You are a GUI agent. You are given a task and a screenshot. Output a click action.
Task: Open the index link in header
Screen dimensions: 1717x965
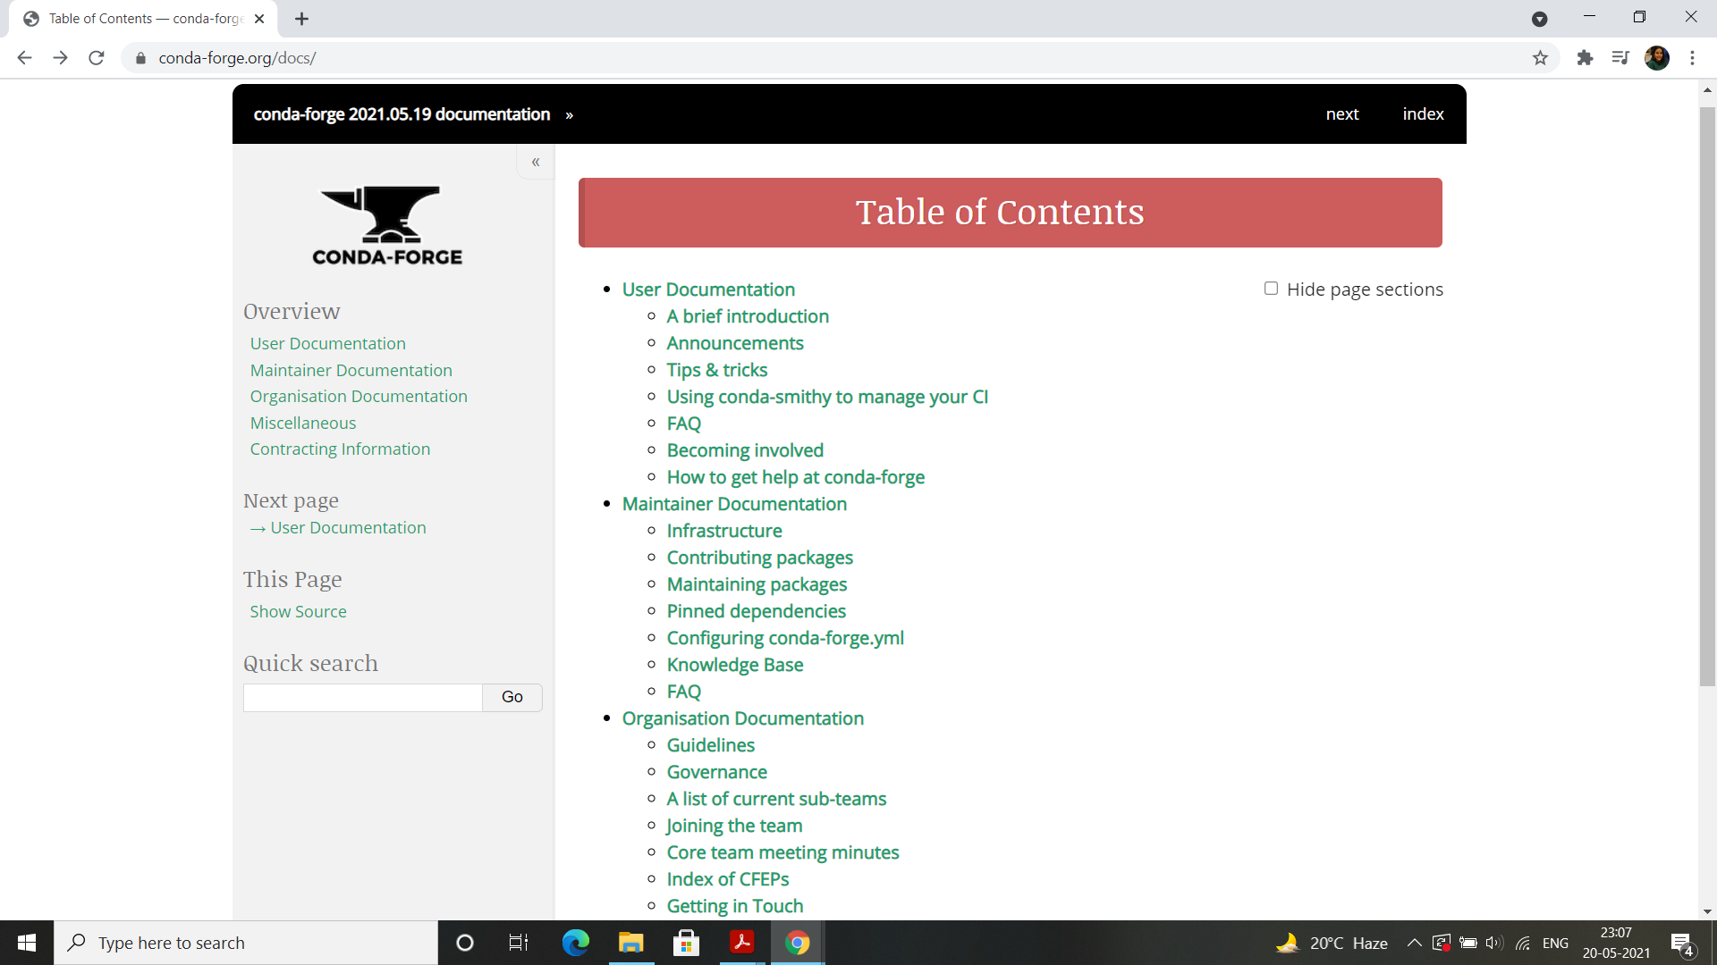click(1423, 114)
